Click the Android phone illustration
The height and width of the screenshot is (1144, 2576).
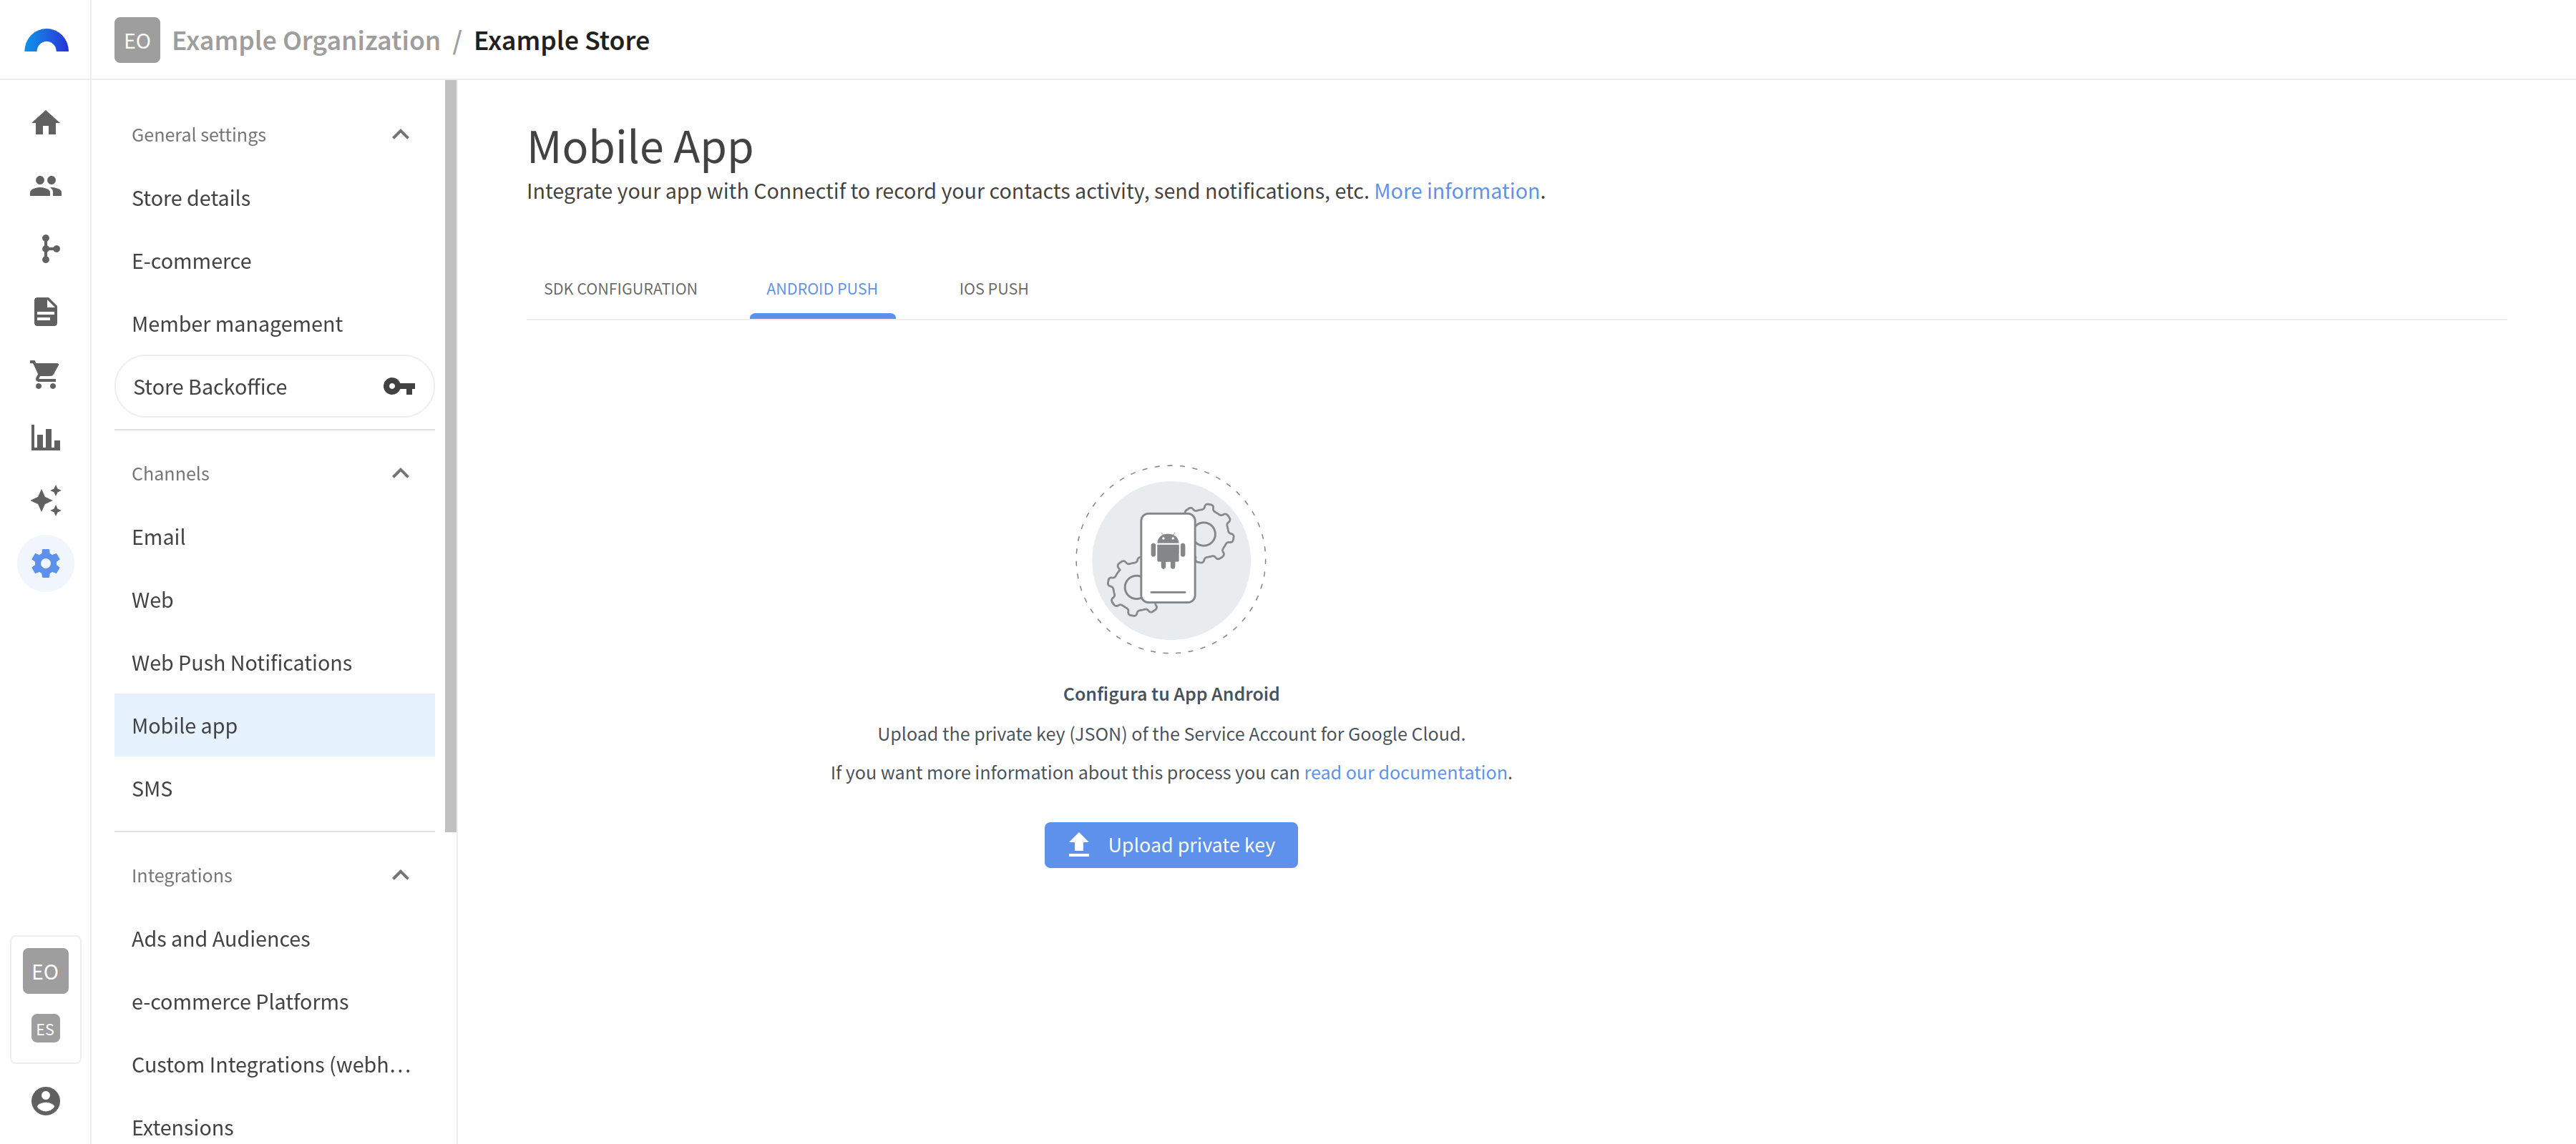pyautogui.click(x=1171, y=560)
